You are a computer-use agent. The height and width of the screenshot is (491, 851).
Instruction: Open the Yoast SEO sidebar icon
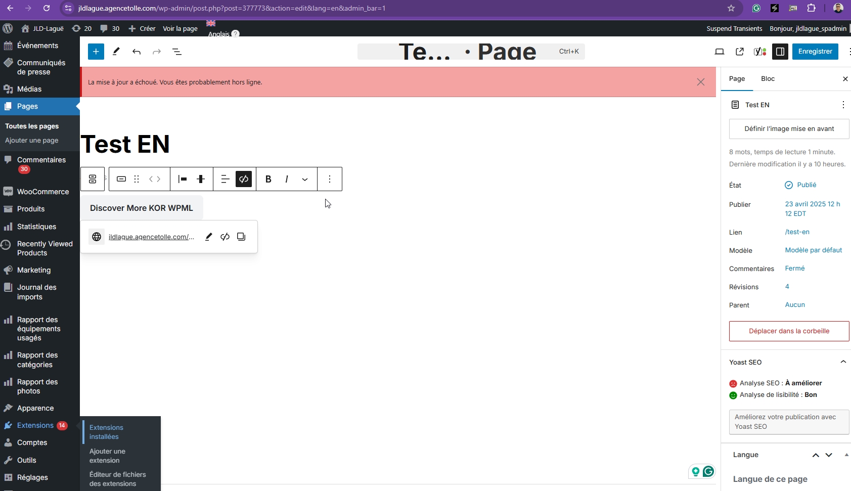(x=760, y=52)
